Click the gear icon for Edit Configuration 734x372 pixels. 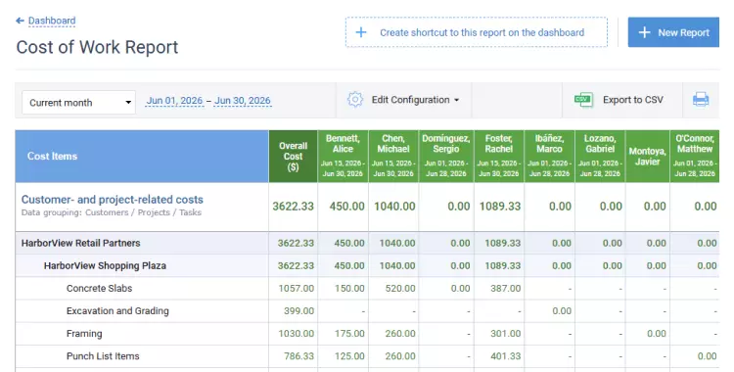pos(355,100)
